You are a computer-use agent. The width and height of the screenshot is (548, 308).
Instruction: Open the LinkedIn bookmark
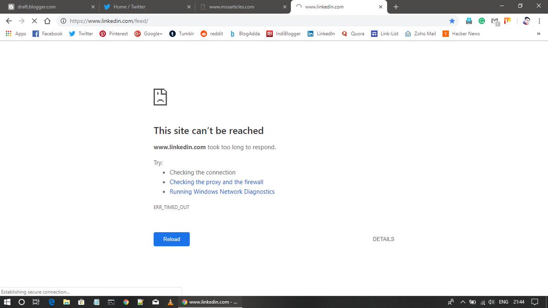tap(321, 34)
